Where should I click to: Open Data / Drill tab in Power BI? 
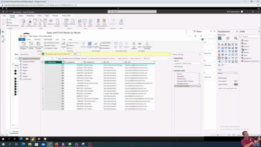coord(66,16)
